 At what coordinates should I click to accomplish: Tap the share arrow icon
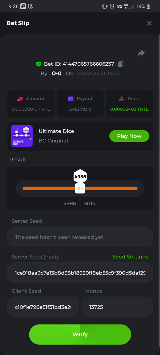[x=141, y=53]
